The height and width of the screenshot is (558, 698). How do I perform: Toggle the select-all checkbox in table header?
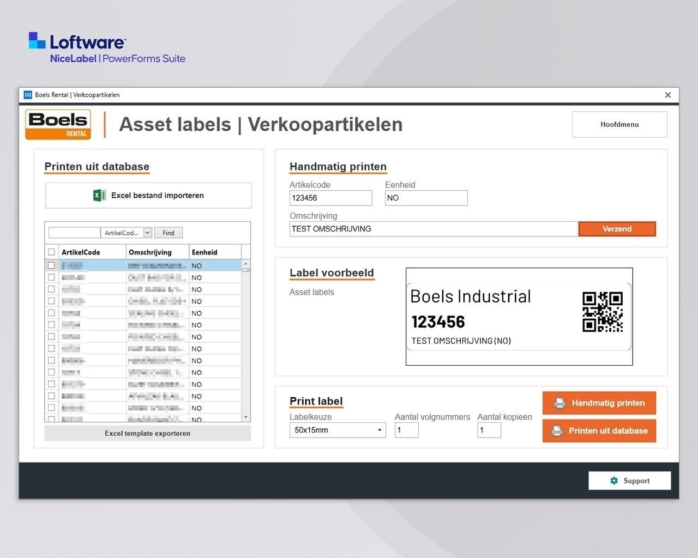pyautogui.click(x=51, y=252)
